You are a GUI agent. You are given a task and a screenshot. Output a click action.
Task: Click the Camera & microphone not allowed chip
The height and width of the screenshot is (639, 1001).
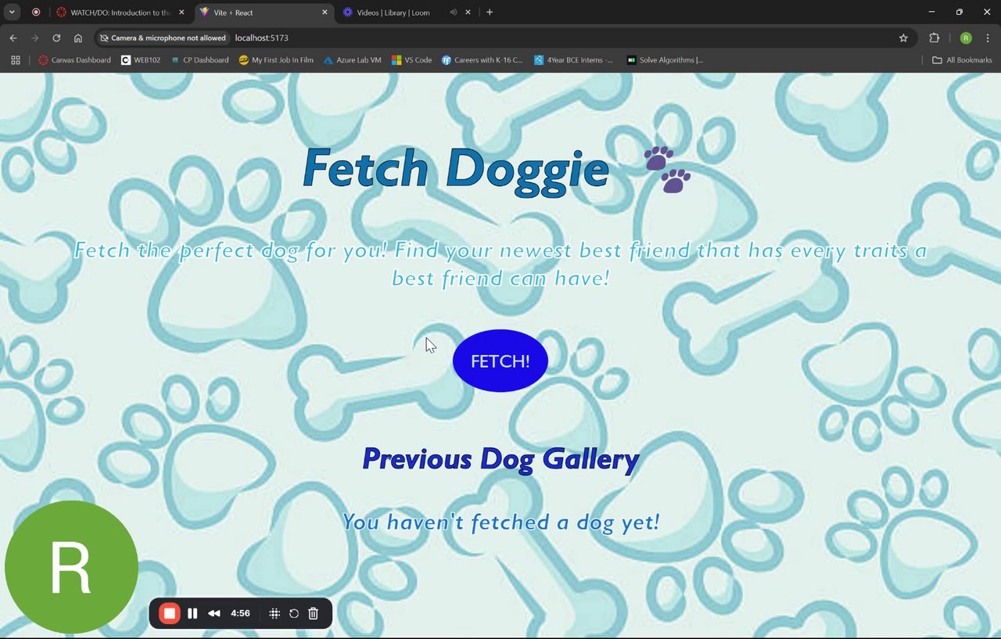point(163,38)
